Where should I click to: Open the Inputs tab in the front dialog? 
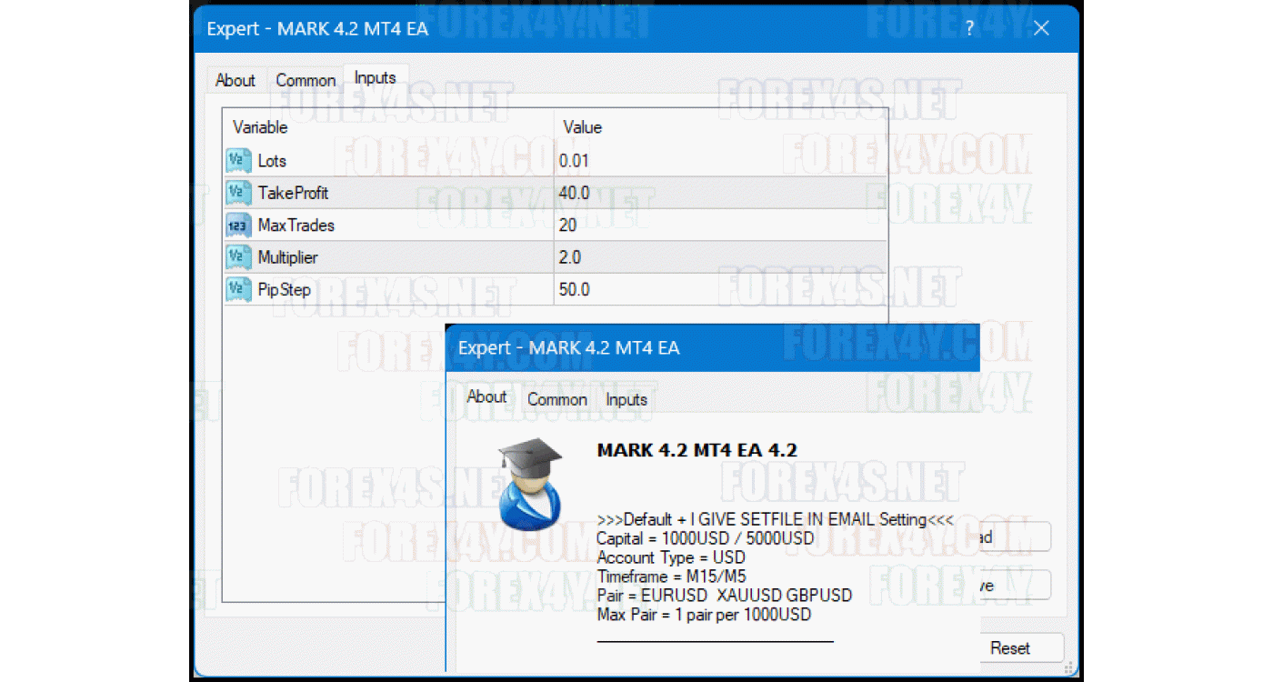(626, 399)
